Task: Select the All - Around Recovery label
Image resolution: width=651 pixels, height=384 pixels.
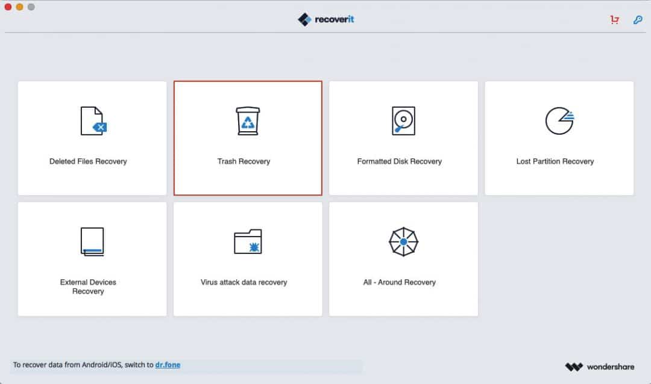Action: click(x=400, y=282)
